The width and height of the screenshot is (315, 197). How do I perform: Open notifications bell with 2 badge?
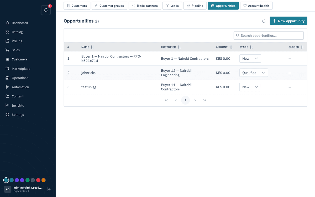pyautogui.click(x=46, y=10)
